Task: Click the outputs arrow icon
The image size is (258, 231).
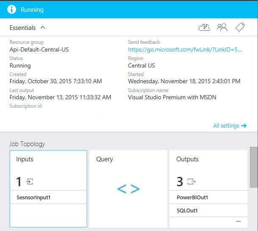Action: pyautogui.click(x=191, y=182)
